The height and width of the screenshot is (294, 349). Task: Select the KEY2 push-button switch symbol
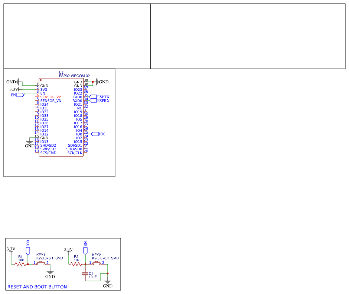[97, 263]
